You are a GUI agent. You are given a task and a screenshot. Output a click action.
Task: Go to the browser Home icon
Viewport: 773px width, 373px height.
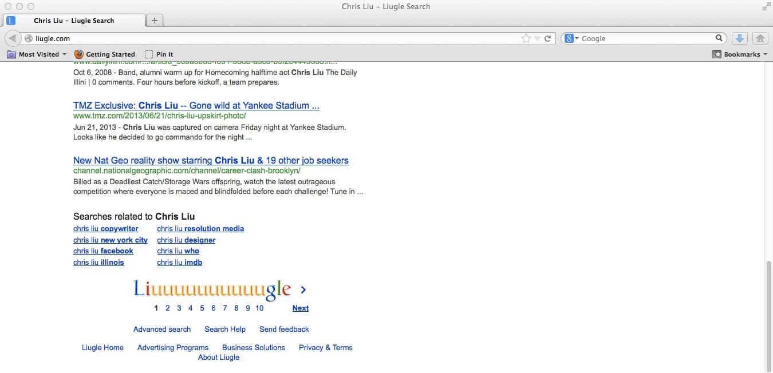click(x=760, y=38)
